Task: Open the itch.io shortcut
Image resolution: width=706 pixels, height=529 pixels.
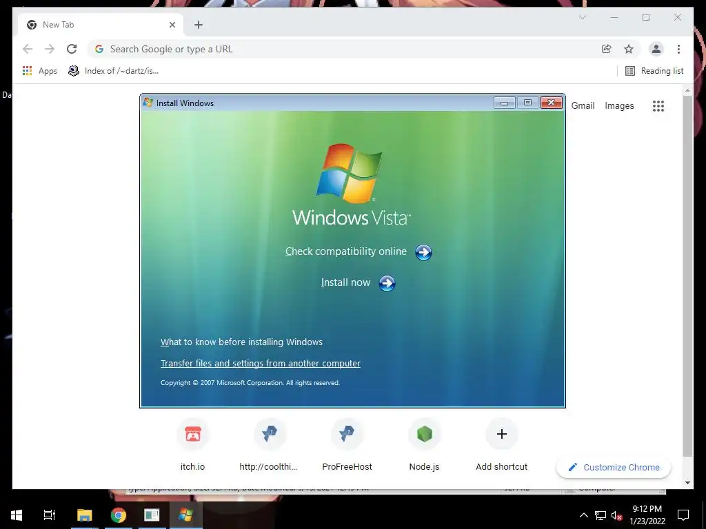Action: [193, 444]
